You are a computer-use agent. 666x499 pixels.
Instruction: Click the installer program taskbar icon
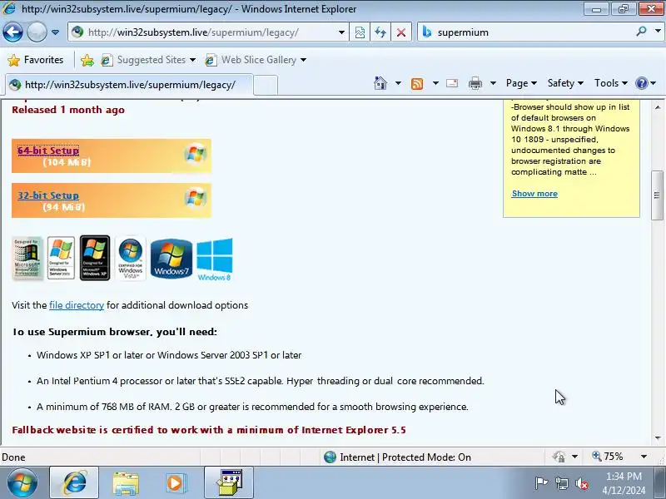point(230,483)
